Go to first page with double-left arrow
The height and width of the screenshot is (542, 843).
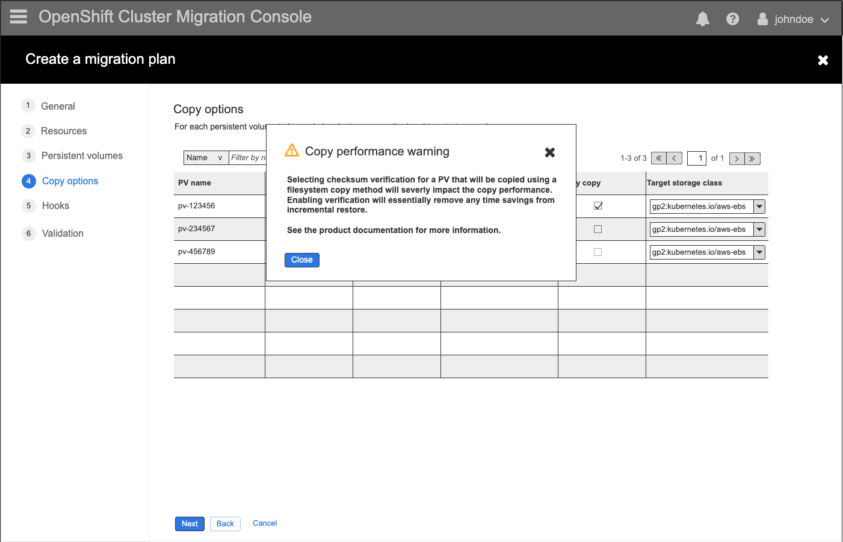point(659,158)
